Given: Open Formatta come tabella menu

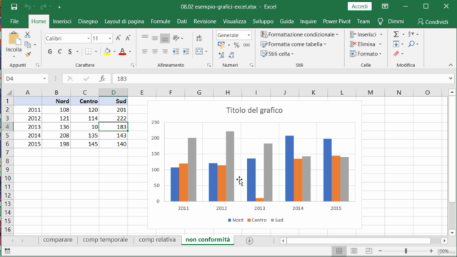Looking at the screenshot, I should pos(293,44).
